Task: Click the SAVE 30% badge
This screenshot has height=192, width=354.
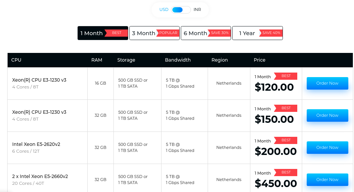Action: (220, 33)
